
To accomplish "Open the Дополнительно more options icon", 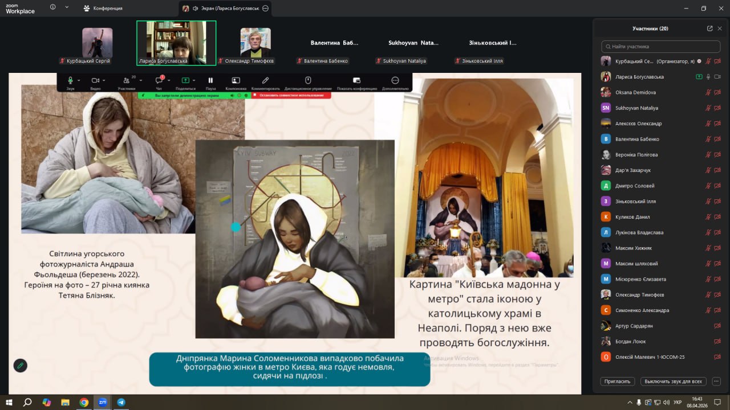I will coord(395,81).
